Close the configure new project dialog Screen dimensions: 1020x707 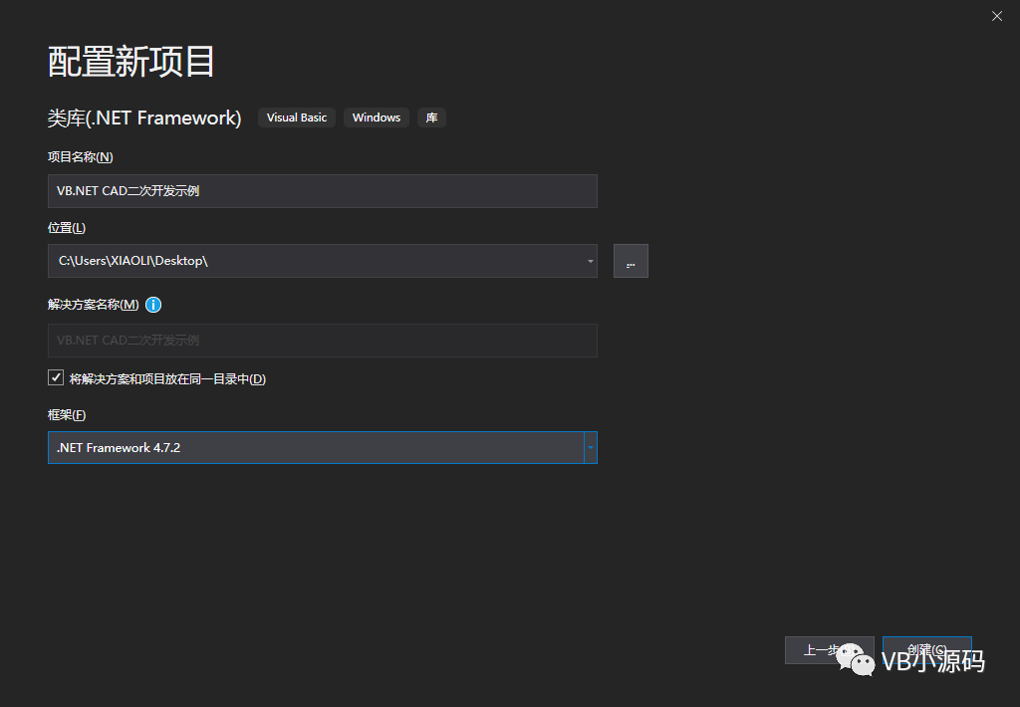[996, 16]
